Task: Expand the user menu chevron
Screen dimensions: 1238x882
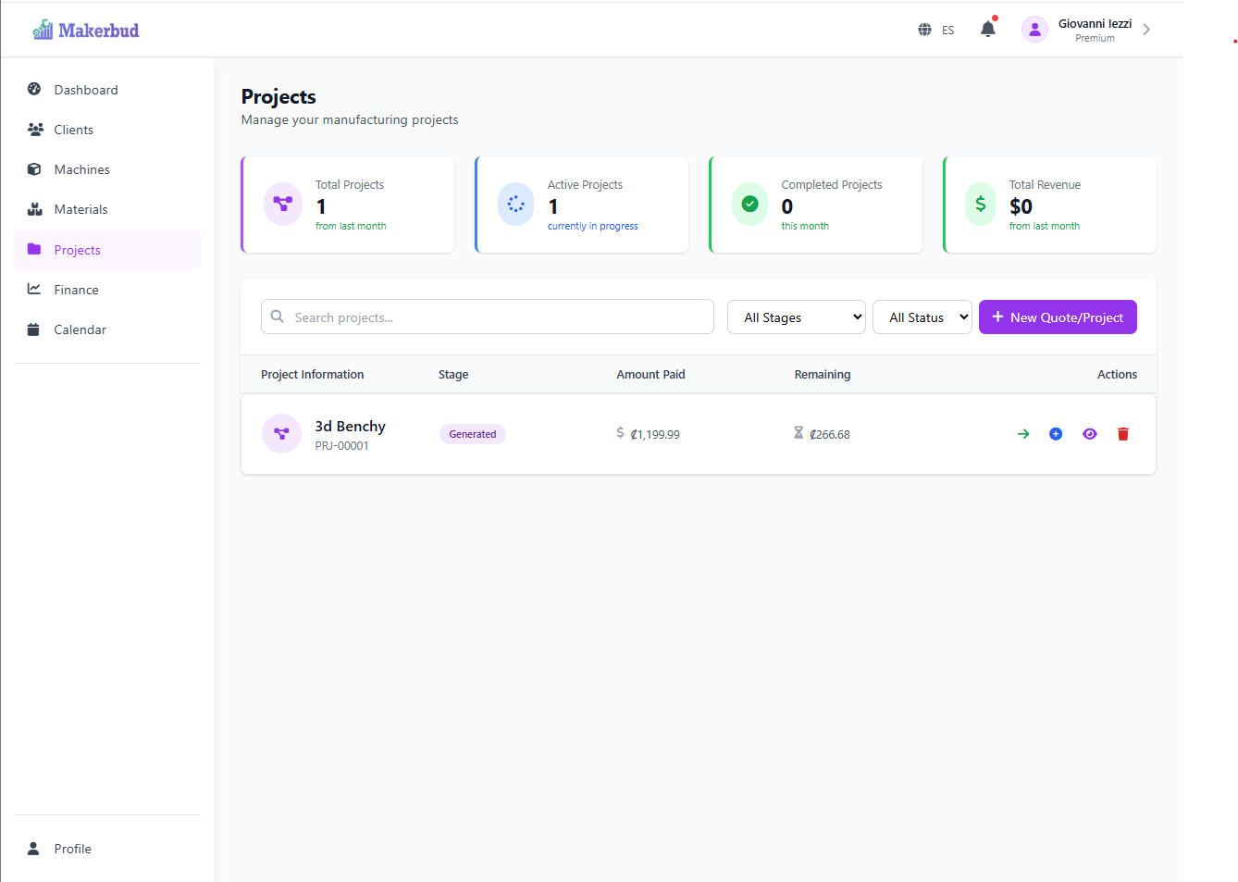Action: 1146,30
